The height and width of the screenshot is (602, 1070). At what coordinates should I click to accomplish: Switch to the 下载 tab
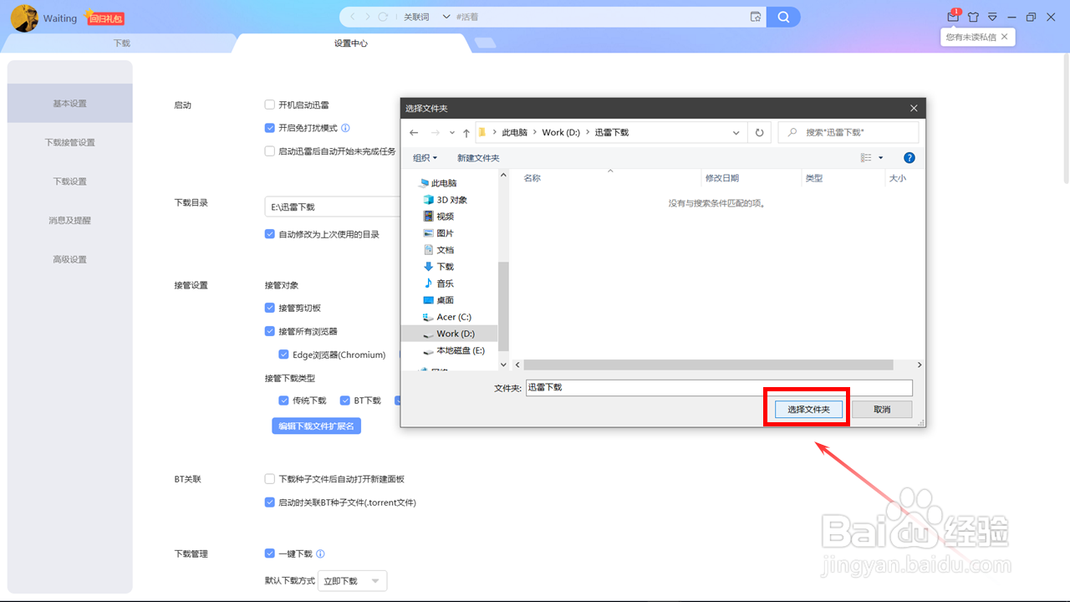tap(122, 43)
